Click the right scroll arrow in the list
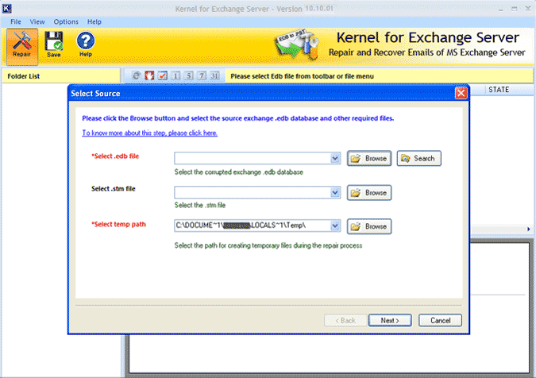536x378 pixels. coord(529,229)
